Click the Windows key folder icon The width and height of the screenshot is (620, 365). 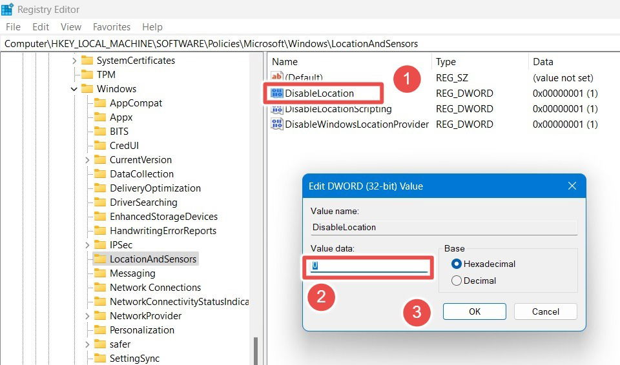87,89
